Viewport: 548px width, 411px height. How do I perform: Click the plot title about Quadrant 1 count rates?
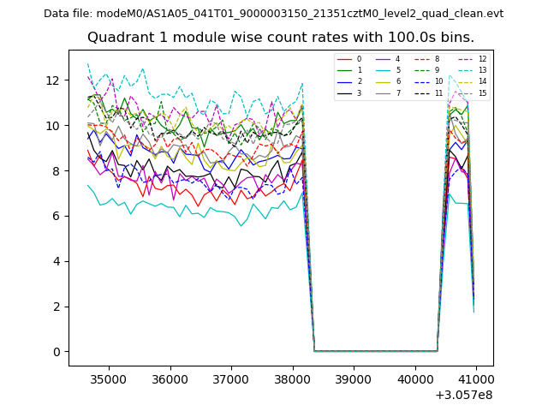coord(280,38)
